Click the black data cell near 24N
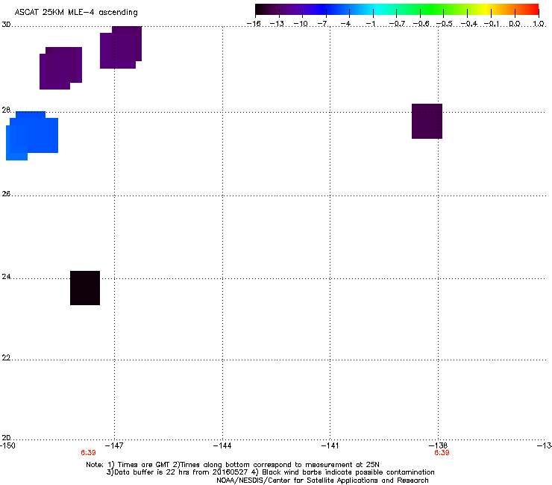Image resolution: width=552 pixels, height=485 pixels. pos(85,288)
